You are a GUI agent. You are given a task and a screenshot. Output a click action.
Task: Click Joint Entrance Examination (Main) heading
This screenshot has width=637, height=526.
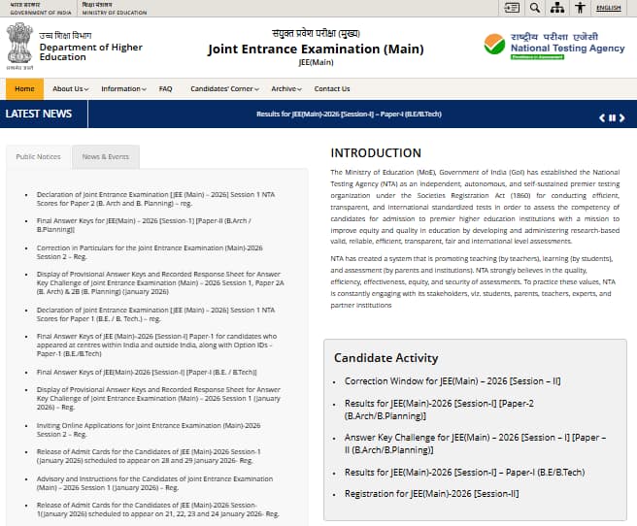(x=316, y=49)
